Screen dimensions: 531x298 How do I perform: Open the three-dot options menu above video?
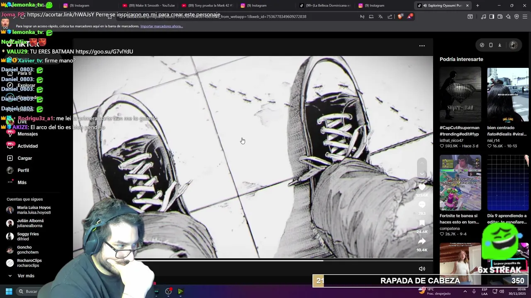click(x=422, y=46)
